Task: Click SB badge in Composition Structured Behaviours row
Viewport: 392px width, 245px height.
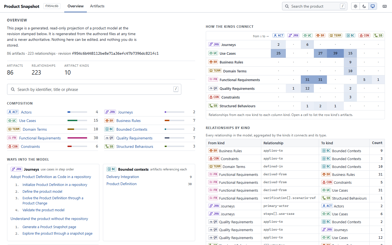Action: coord(109,146)
